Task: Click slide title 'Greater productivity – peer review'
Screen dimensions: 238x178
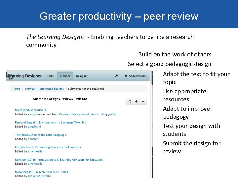Action: click(119, 16)
